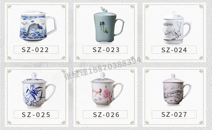Screen dimensions: 212x130
Task: Click the koi fish mug image
Action: point(38,26)
